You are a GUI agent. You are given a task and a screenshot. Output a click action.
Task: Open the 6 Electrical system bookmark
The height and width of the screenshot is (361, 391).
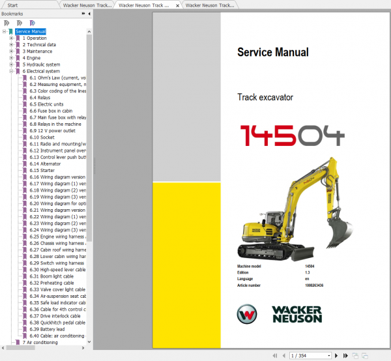point(41,71)
